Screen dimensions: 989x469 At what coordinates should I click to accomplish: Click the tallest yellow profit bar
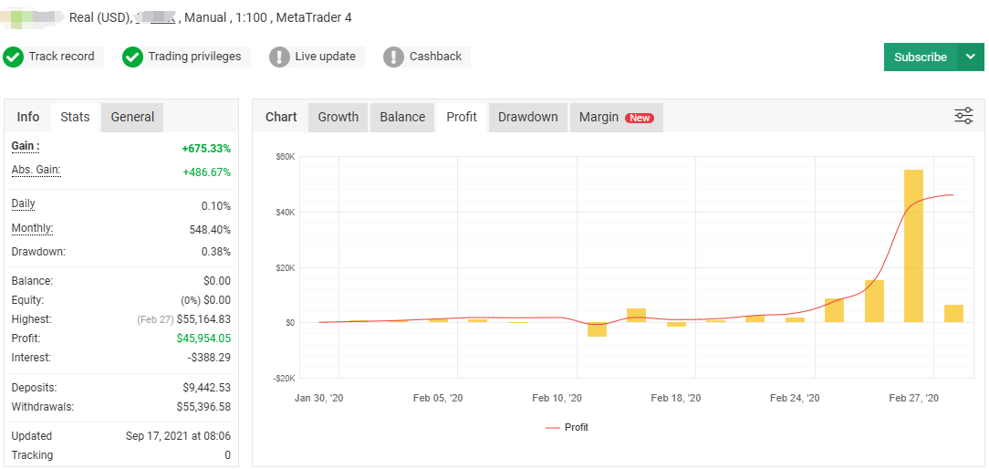[x=913, y=245]
